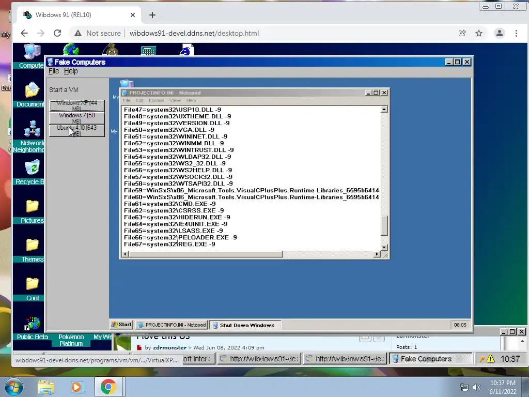Image resolution: width=529 pixels, height=397 pixels.
Task: Maximize the Notepad window
Action: point(376,93)
